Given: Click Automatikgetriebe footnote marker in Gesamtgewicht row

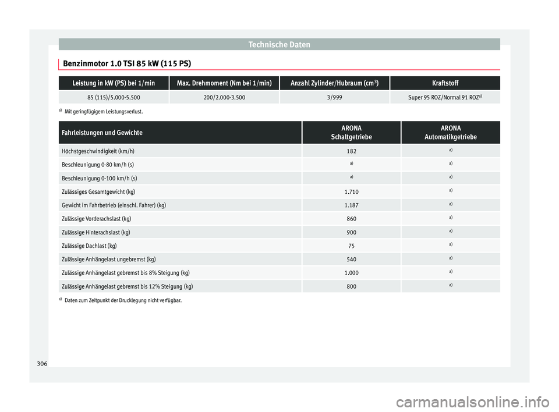Looking at the screenshot, I should tap(451, 190).
